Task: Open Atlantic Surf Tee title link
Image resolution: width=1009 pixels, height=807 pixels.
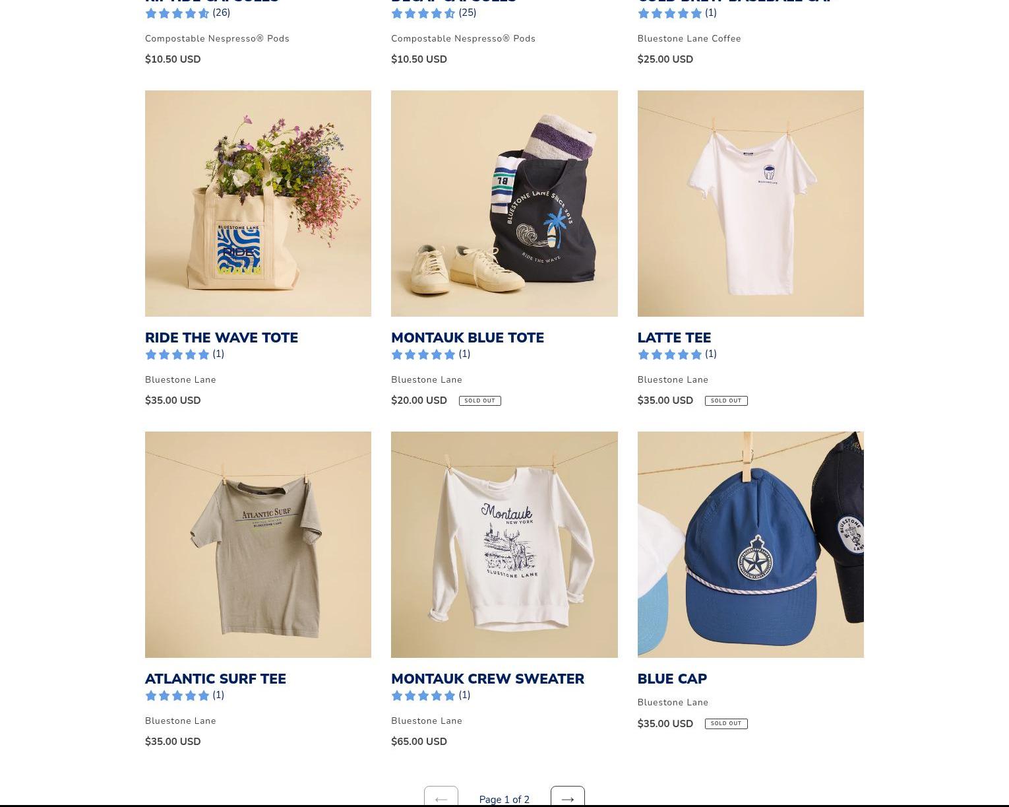Action: (x=216, y=679)
